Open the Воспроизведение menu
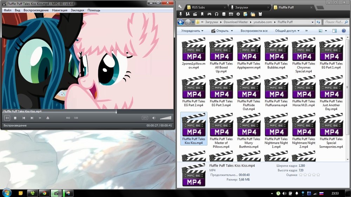The image size is (351, 197). [36, 11]
